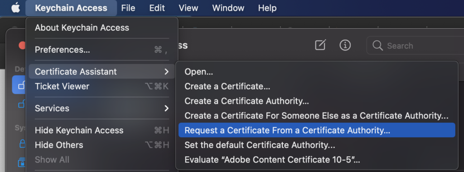Open the File menu

[x=128, y=8]
